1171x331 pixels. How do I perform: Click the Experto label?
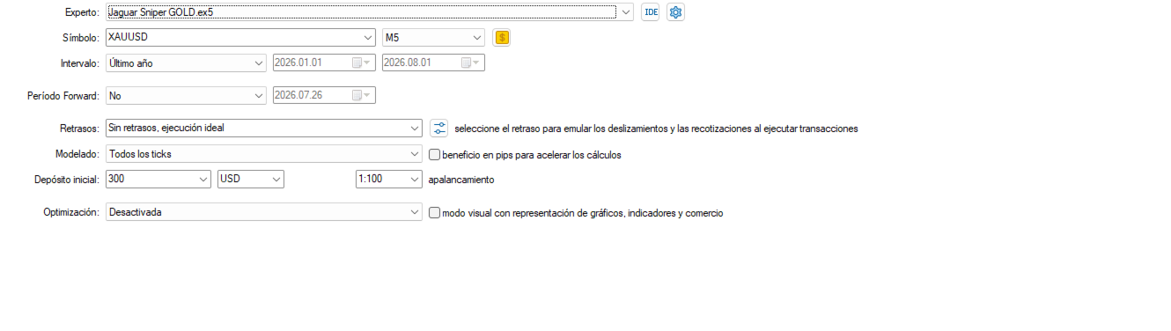(x=82, y=12)
